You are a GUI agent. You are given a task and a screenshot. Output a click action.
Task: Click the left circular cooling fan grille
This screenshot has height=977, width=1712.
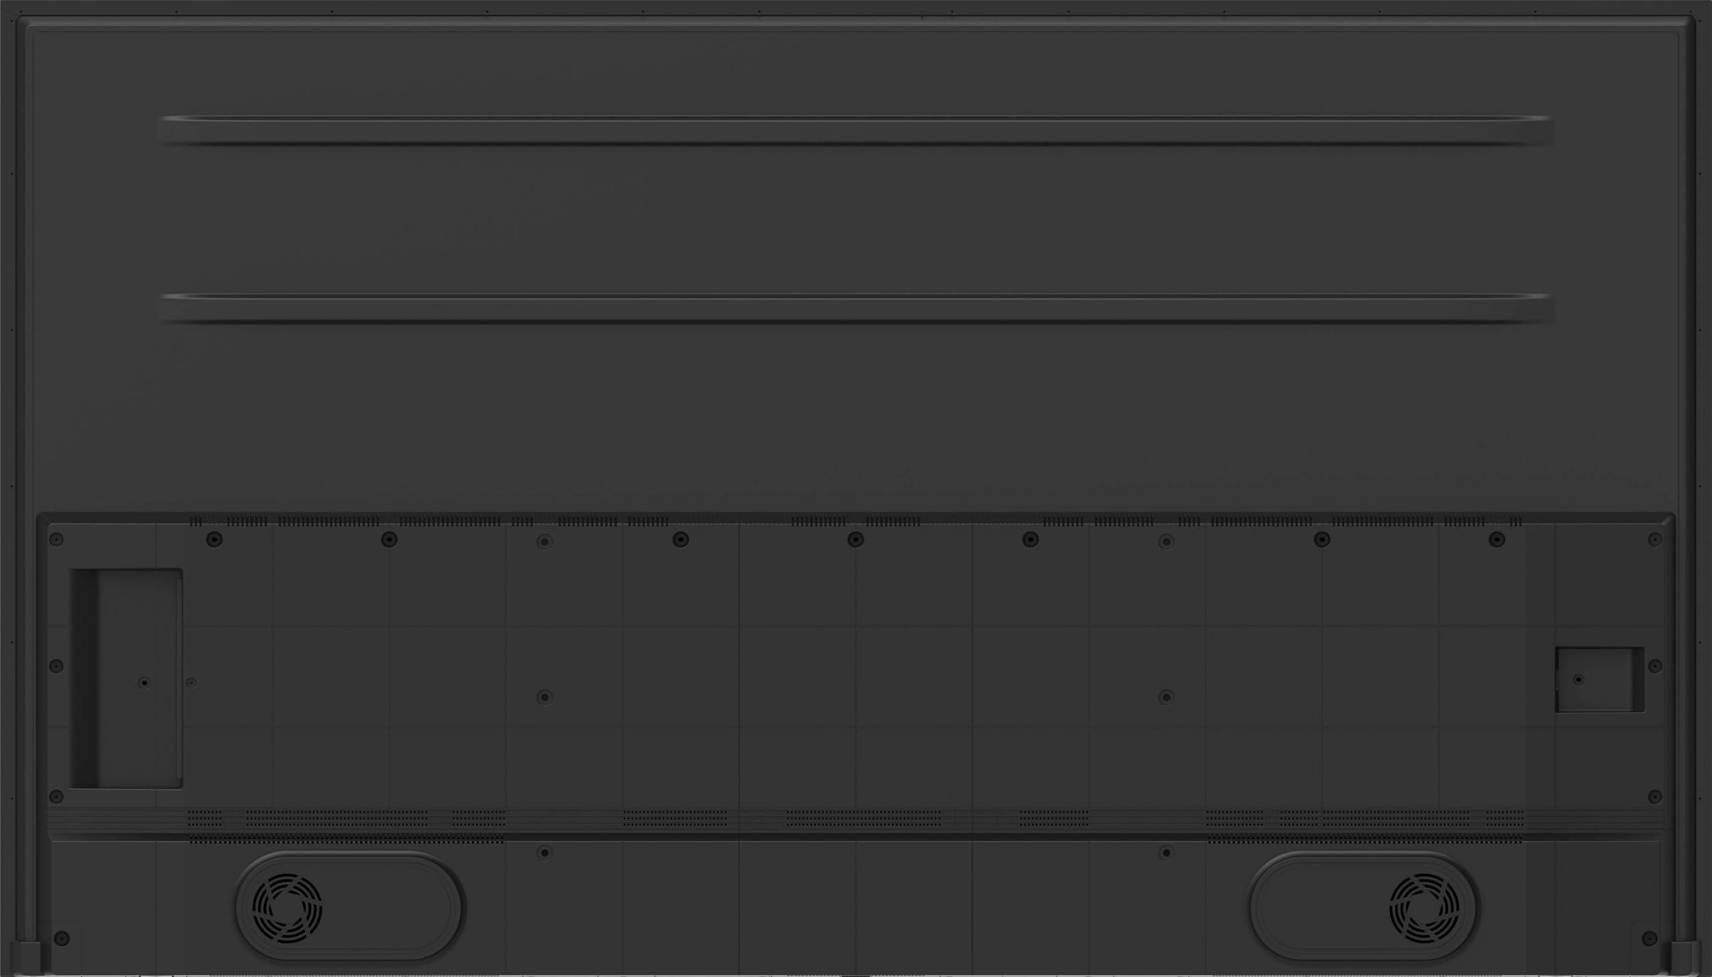click(x=287, y=909)
